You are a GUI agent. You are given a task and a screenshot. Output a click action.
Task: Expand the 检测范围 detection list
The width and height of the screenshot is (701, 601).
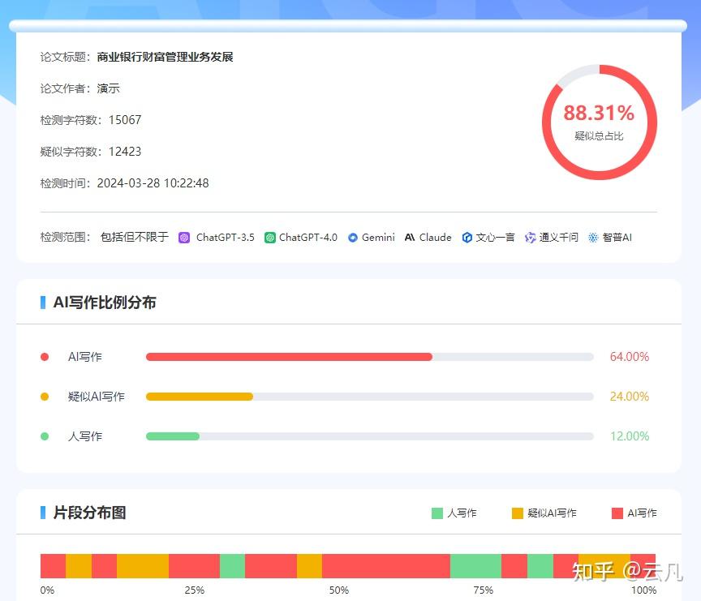point(65,237)
